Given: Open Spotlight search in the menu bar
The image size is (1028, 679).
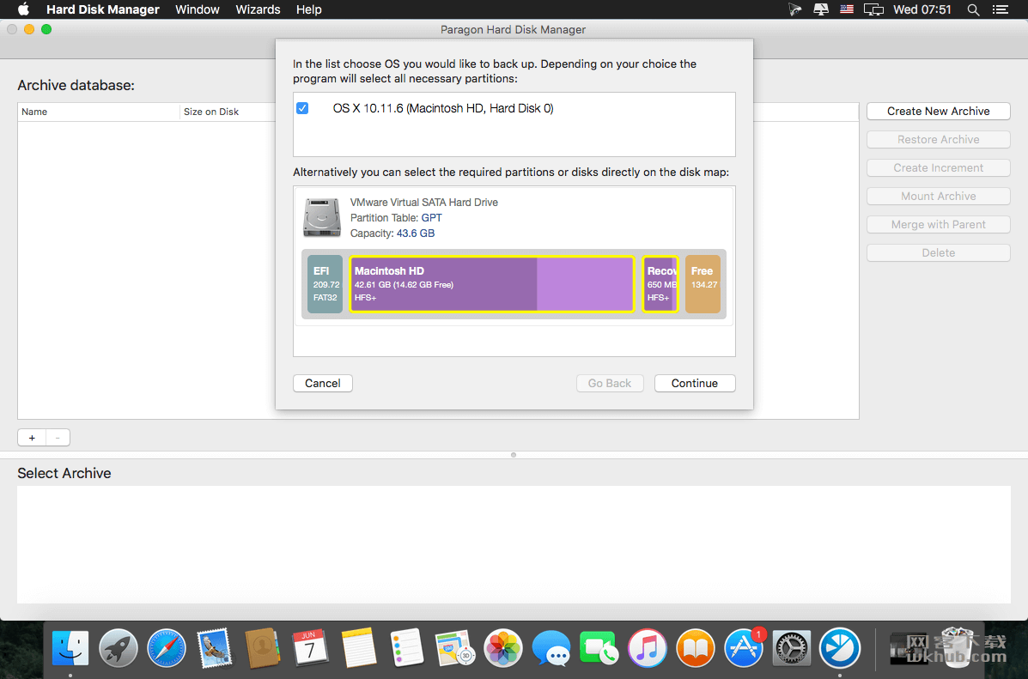Looking at the screenshot, I should click(974, 9).
